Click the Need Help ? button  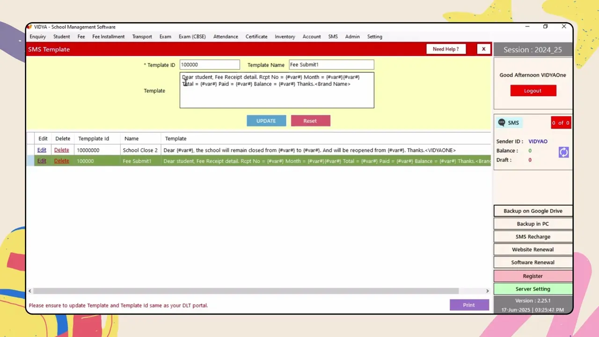[446, 49]
